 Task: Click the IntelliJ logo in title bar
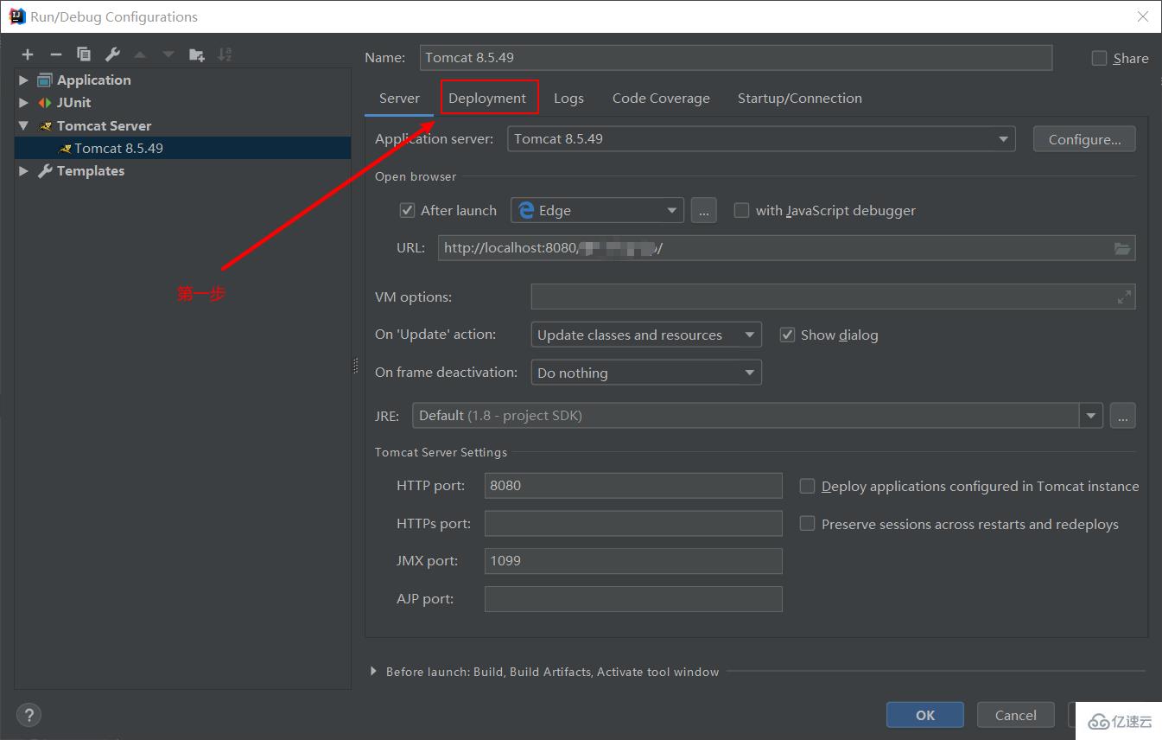16,16
